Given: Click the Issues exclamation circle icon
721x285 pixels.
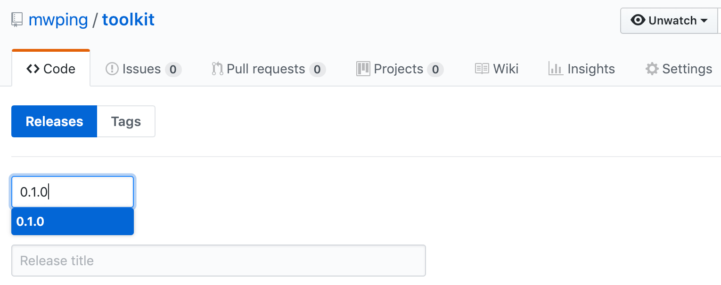Looking at the screenshot, I should tap(112, 69).
